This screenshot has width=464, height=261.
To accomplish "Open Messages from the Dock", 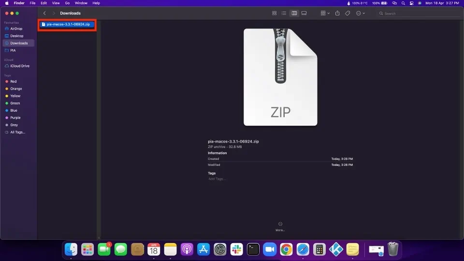I will coord(121,249).
